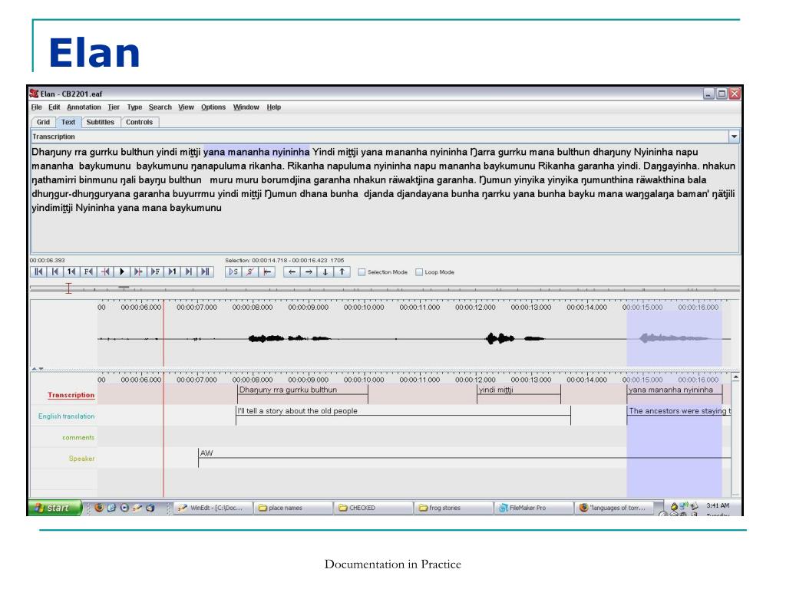Play the current selection (▶S)
Image resolution: width=786 pixels, height=589 pixels.
(233, 272)
